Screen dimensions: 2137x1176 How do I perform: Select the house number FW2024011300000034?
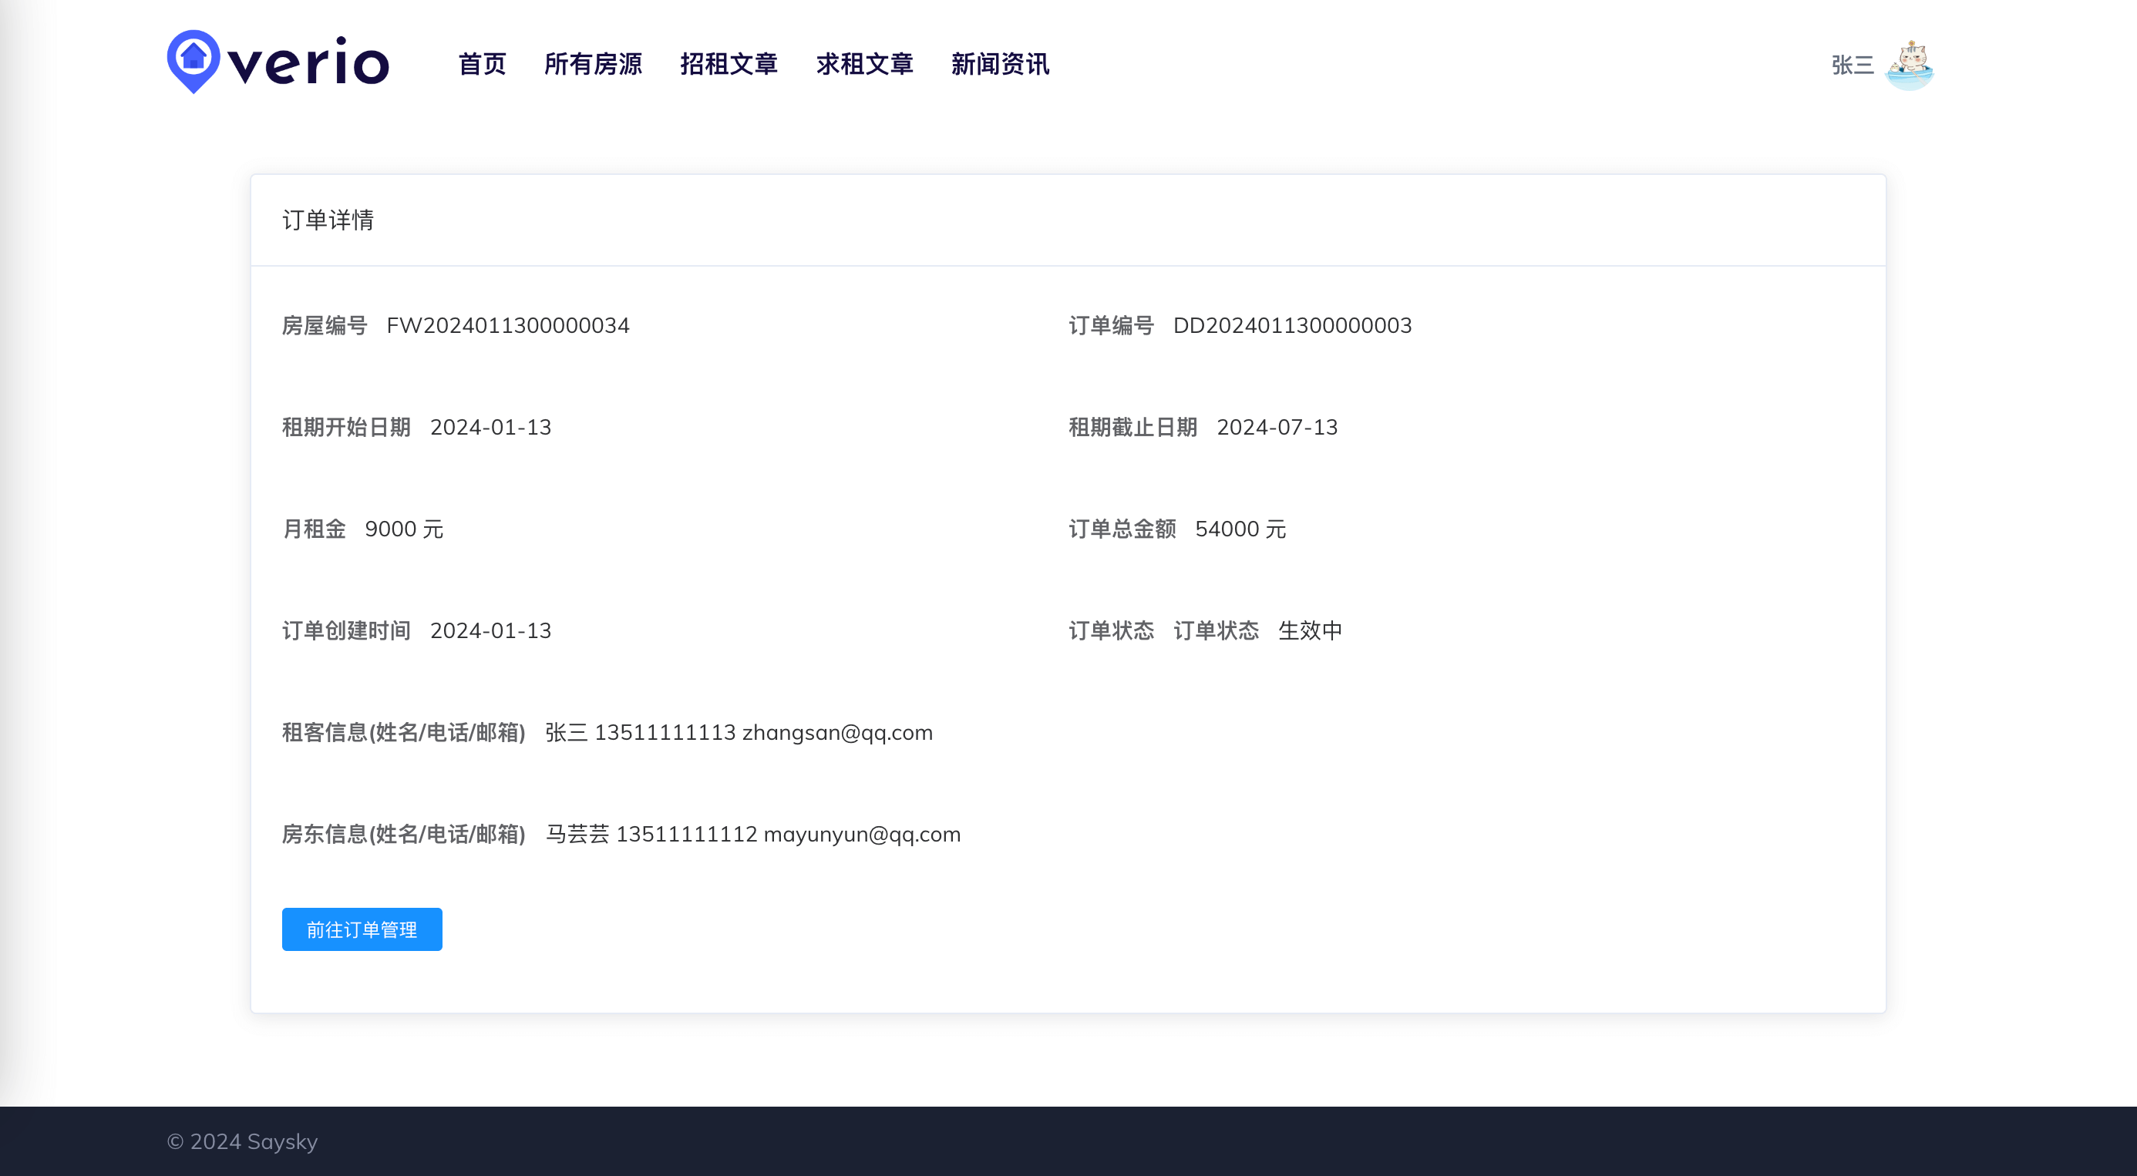click(509, 325)
